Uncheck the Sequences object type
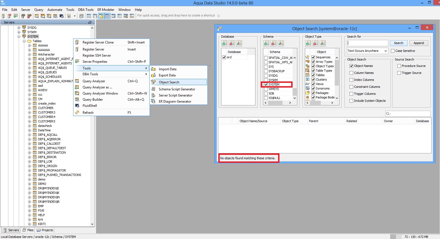 tap(313, 57)
